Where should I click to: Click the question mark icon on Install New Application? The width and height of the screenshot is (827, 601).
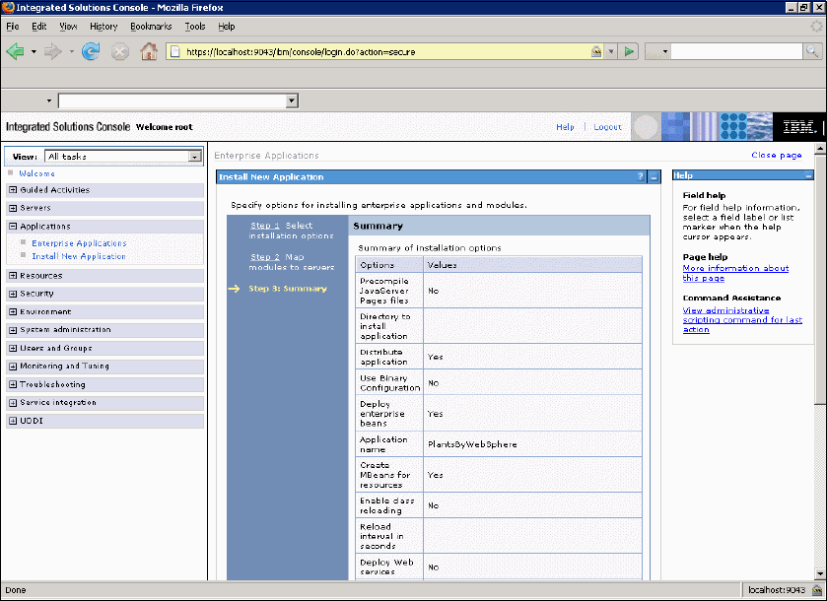pyautogui.click(x=641, y=177)
